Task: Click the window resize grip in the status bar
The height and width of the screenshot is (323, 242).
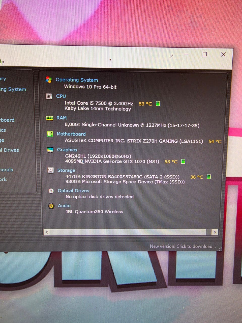Action: click(x=220, y=249)
